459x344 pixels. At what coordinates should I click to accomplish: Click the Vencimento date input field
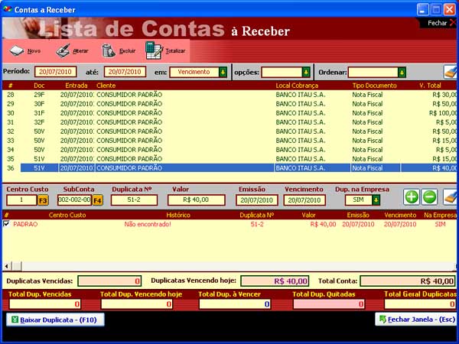pyautogui.click(x=304, y=200)
